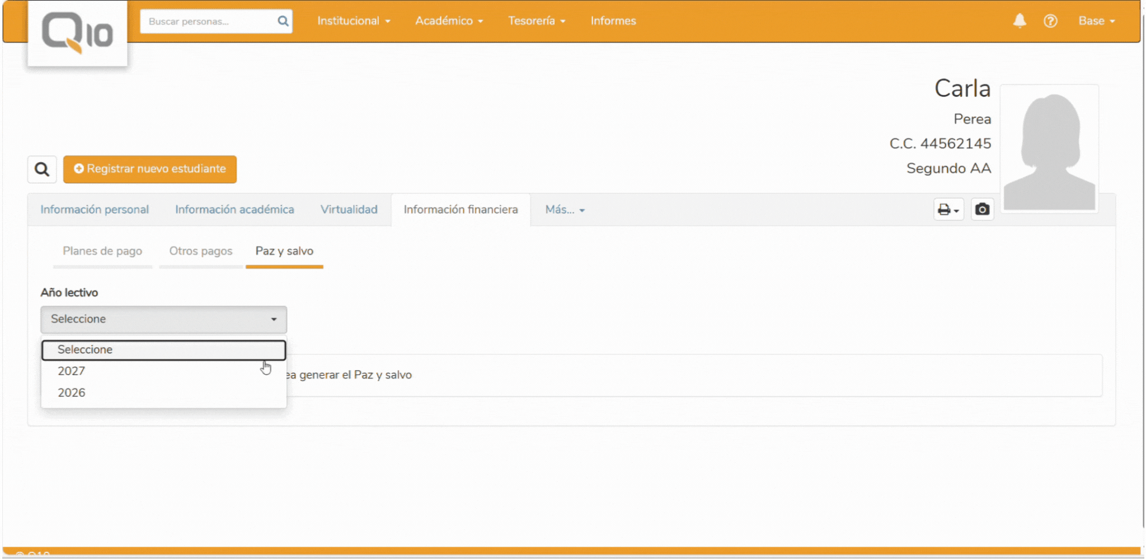Viewport: 1146px width, 559px height.
Task: Click the magnifier icon in search bar
Action: [283, 21]
